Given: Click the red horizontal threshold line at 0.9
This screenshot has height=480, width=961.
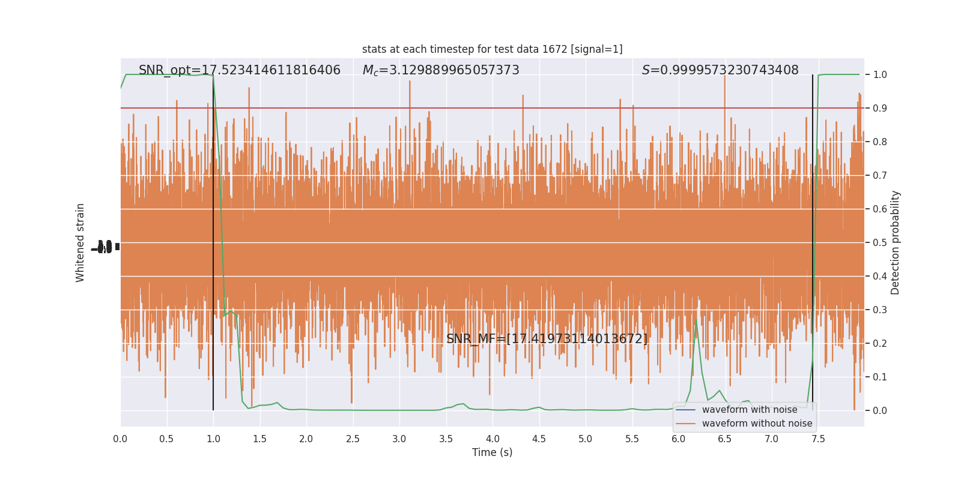Looking at the screenshot, I should pos(492,108).
